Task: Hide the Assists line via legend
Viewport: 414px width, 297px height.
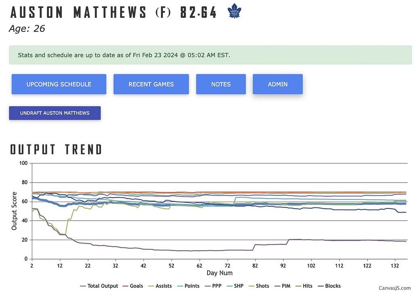Action: coord(160,286)
